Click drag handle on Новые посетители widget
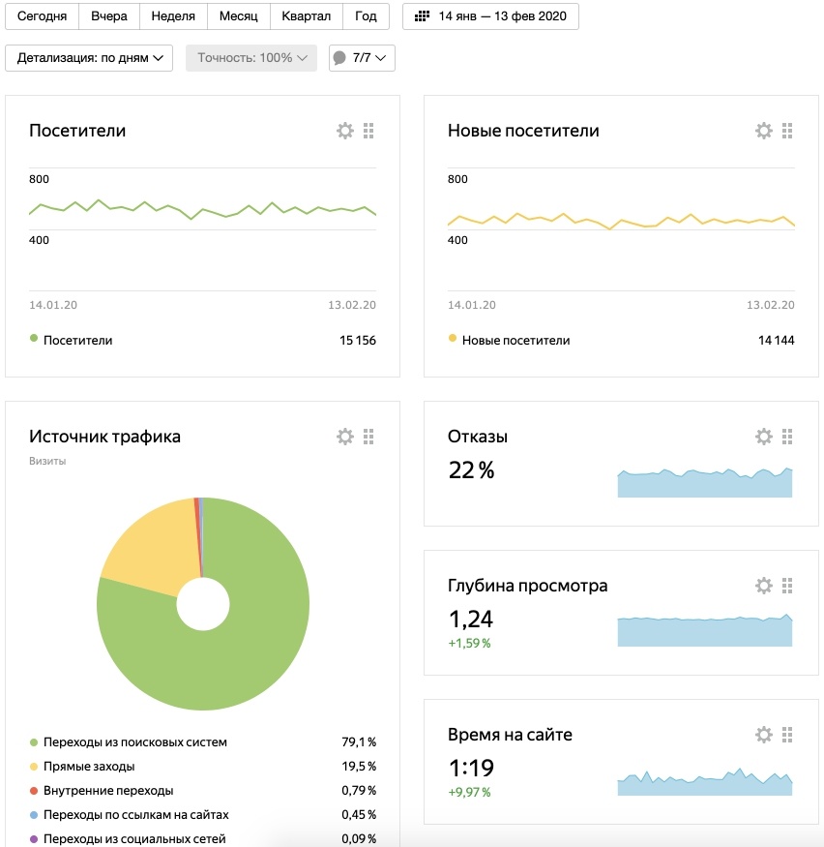 787,131
